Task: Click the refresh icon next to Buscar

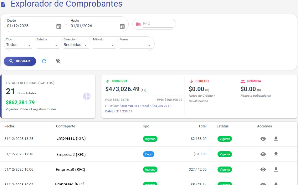Action: 44,61
